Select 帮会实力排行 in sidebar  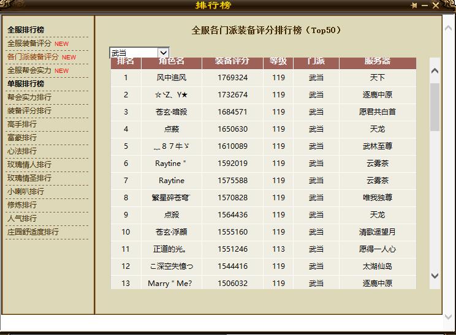(29, 97)
